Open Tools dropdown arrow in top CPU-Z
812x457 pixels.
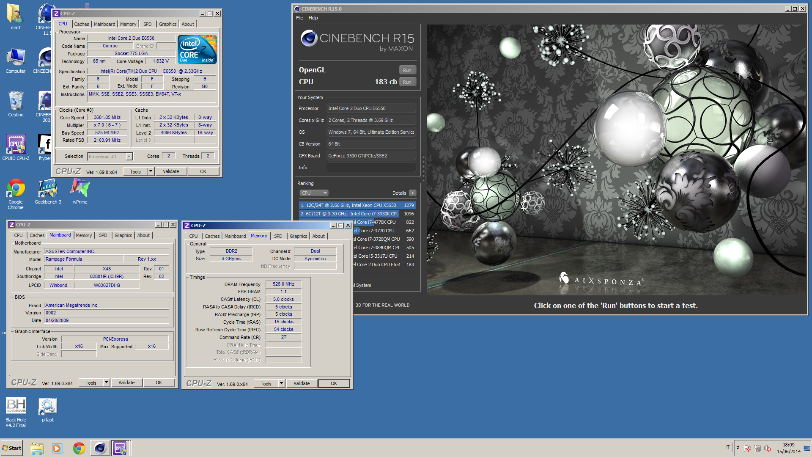[151, 171]
